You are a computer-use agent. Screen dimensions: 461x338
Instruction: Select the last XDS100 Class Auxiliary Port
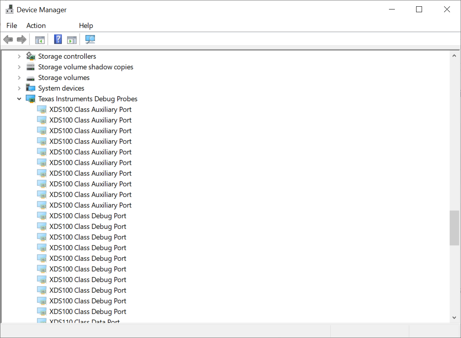click(90, 205)
